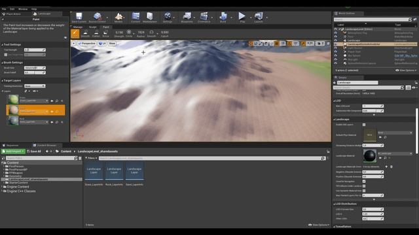Switch to the Sculpt tab
This screenshot has height=235, width=419.
pyautogui.click(x=93, y=27)
